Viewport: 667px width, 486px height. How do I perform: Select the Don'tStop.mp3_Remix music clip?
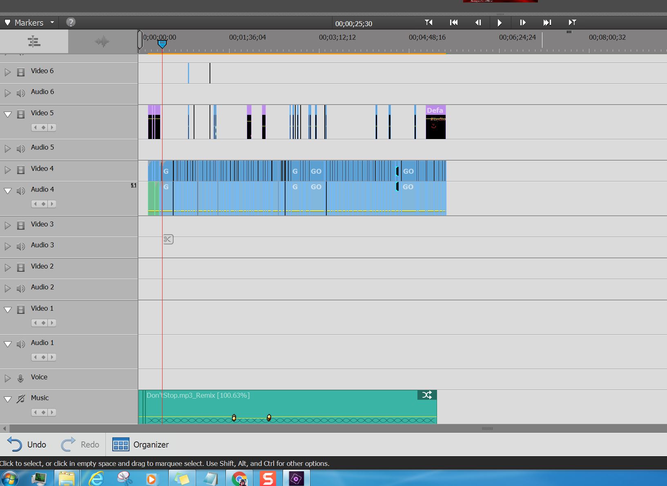[x=288, y=407]
